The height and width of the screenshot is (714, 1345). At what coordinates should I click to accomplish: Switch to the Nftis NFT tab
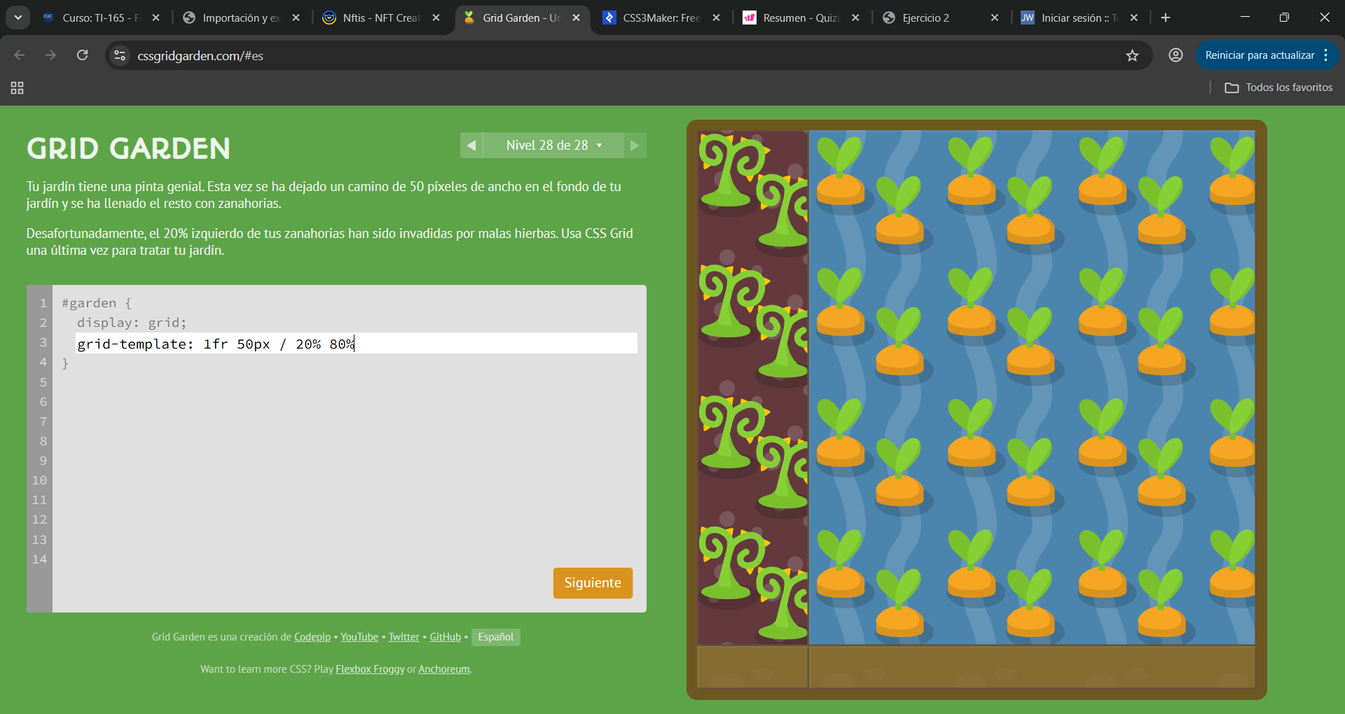coord(378,17)
